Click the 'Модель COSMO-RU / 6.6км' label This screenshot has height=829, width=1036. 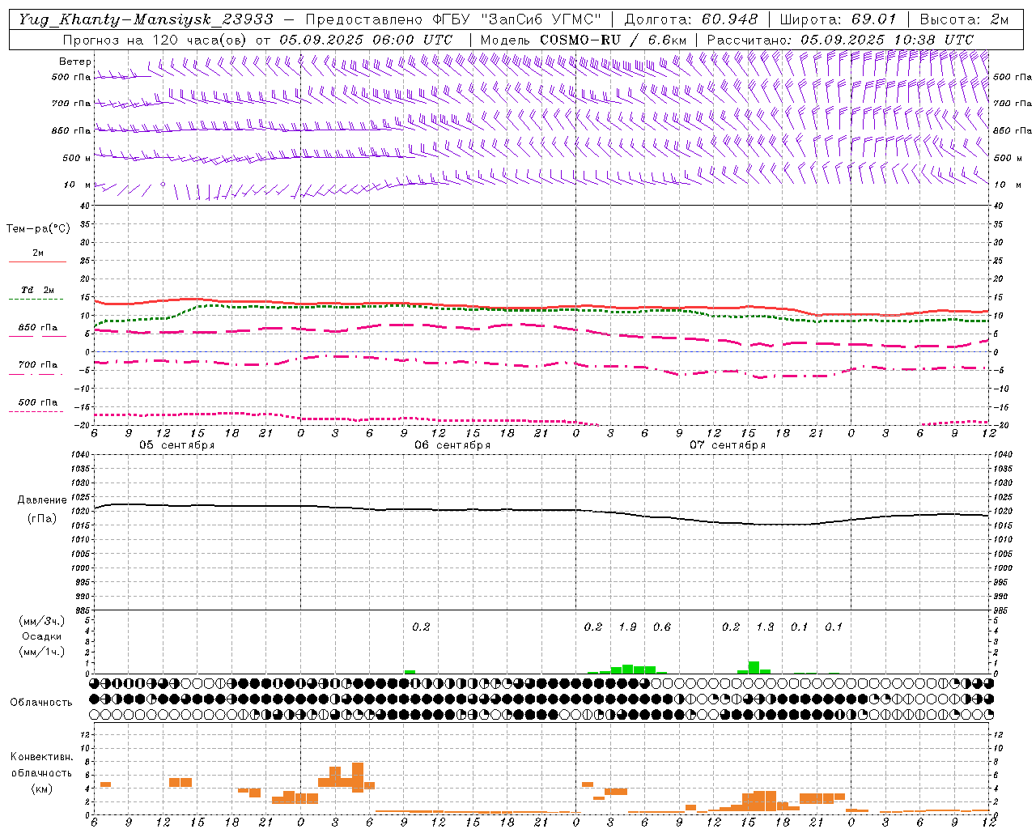tap(584, 40)
